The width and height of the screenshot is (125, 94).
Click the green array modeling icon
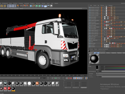pyautogui.click(x=40, y=6)
